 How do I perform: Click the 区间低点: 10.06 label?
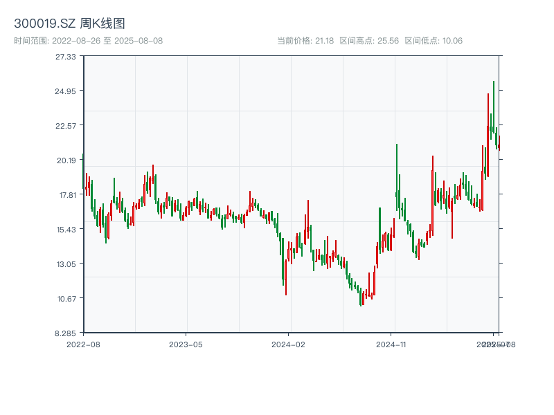pos(434,41)
